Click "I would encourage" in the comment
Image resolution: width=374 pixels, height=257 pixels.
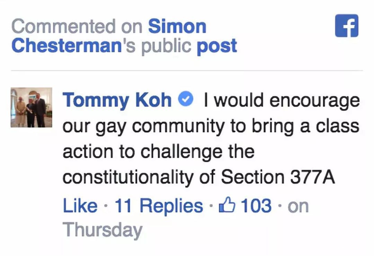click(282, 100)
